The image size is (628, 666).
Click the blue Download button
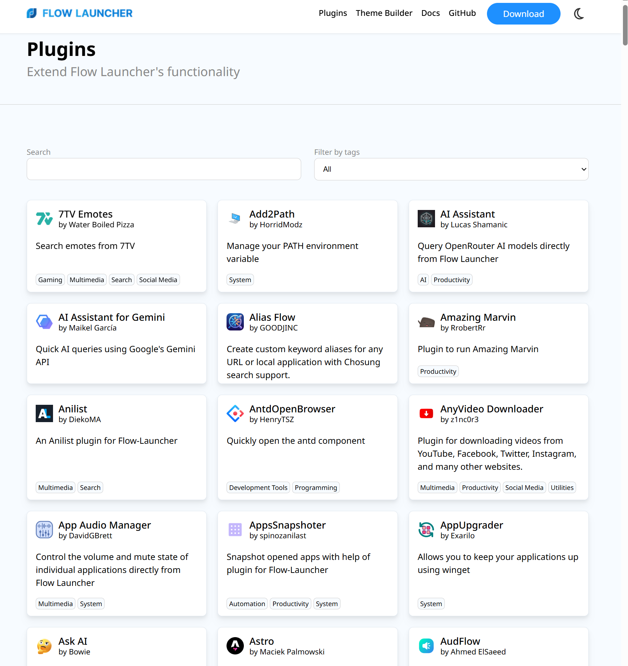click(x=523, y=14)
